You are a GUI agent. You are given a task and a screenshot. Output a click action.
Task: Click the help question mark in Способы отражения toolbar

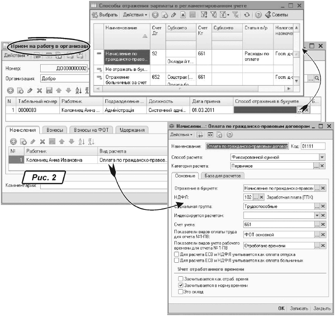coord(259,15)
